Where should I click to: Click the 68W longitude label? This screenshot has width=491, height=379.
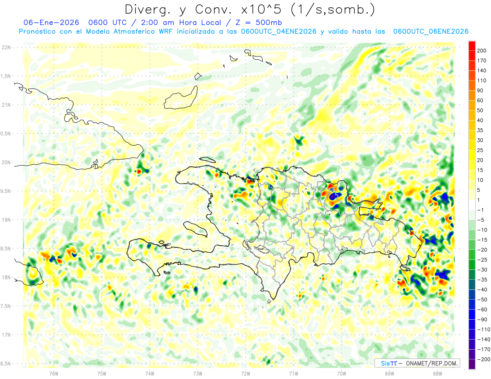[437, 374]
